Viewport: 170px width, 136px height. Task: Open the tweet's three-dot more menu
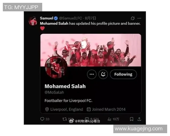139,18
